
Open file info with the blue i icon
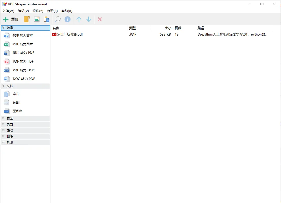(67, 19)
